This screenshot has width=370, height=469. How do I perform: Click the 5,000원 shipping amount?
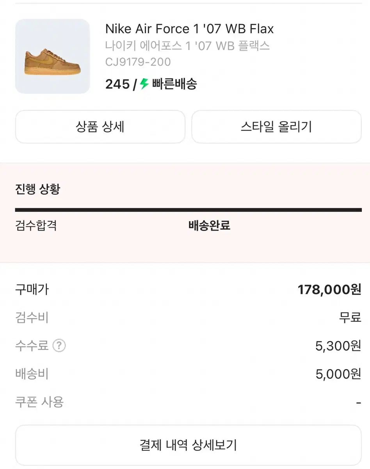point(338,374)
